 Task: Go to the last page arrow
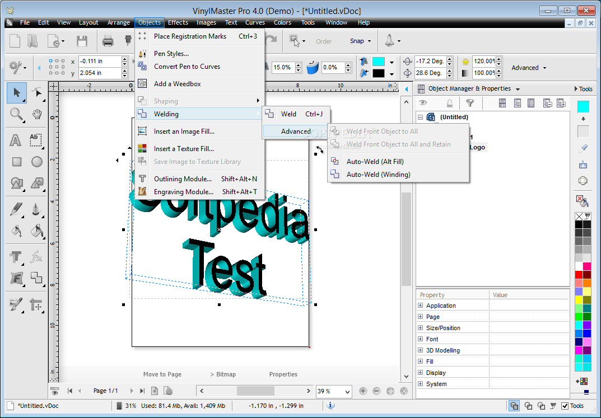click(142, 391)
